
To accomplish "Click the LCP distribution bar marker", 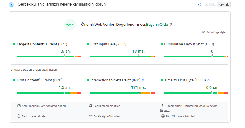I will (x=65, y=56).
